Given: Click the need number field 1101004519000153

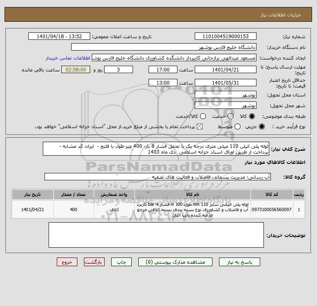Looking at the screenshot, I should coord(226,37).
